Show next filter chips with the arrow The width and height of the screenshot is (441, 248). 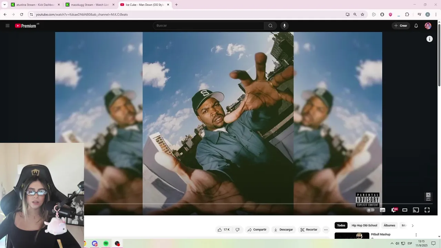pyautogui.click(x=412, y=226)
